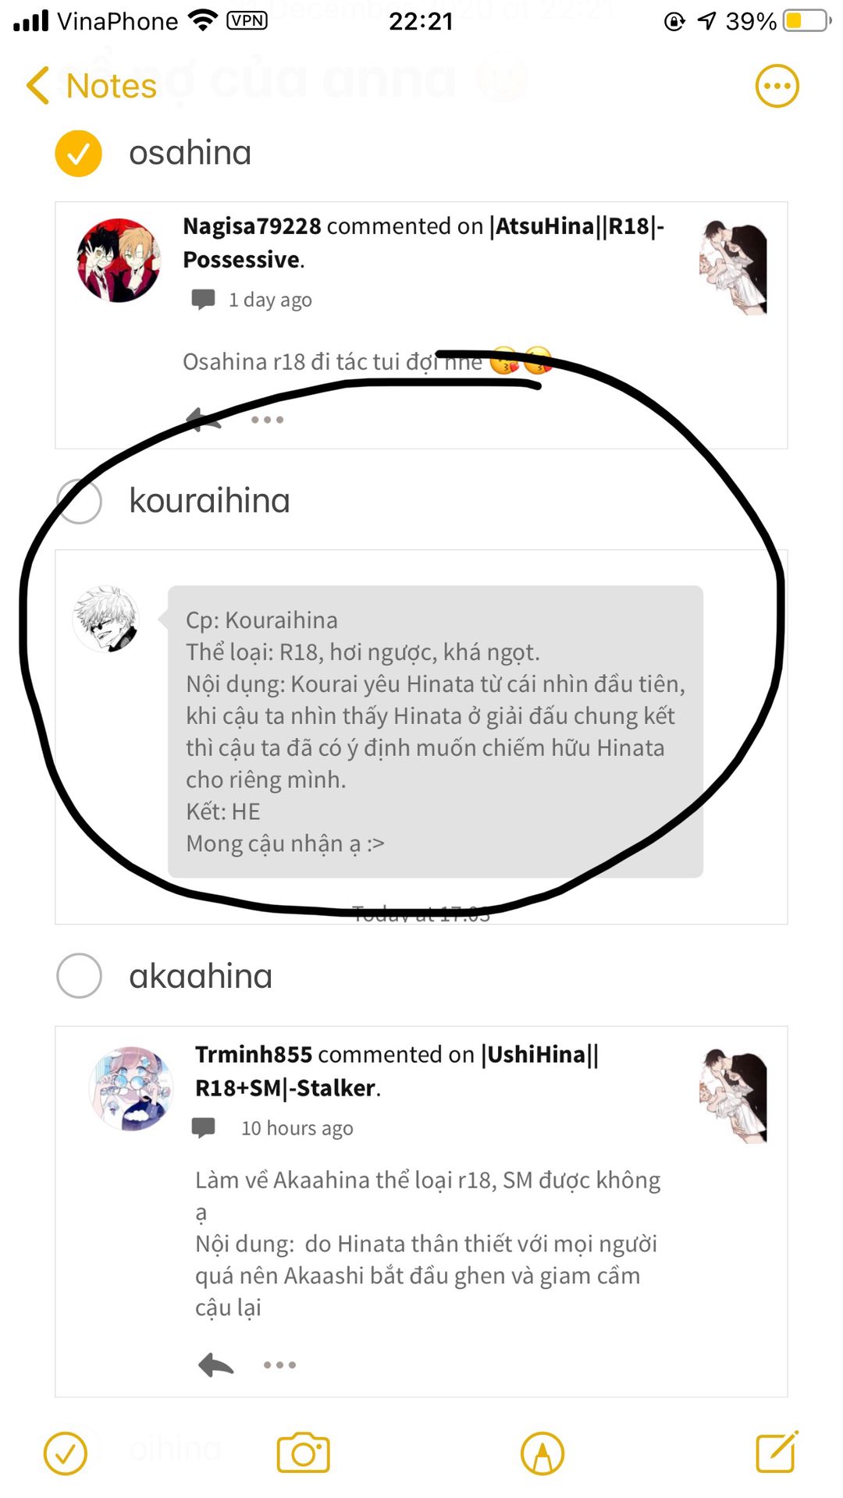Open Nagisa79228 profile avatar
The height and width of the screenshot is (1498, 843).
click(x=119, y=261)
